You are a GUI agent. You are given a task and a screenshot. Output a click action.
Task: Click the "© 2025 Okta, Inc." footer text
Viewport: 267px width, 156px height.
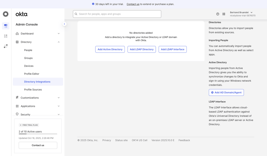pyautogui.click(x=88, y=140)
